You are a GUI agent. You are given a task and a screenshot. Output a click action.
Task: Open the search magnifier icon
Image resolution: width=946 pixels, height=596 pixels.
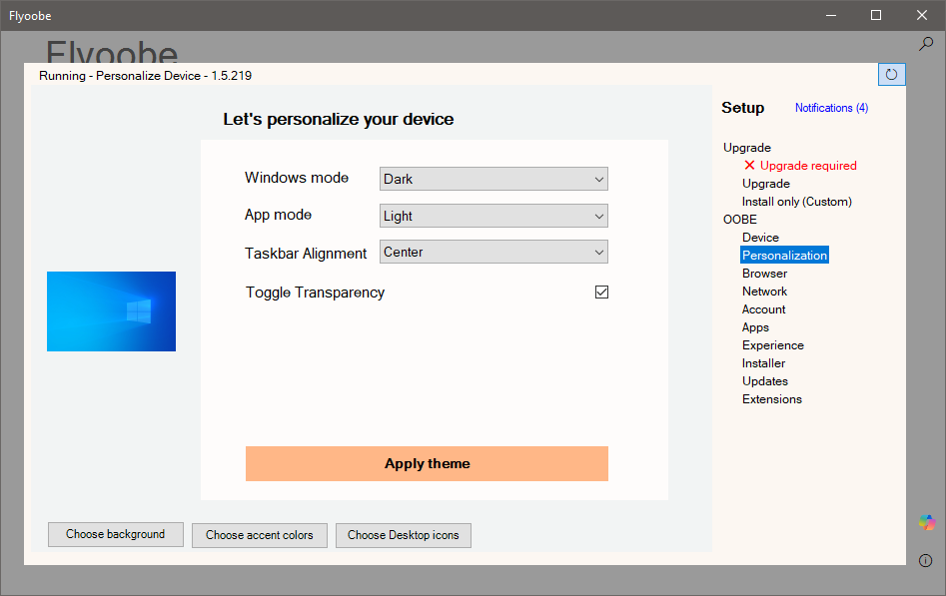[x=925, y=44]
